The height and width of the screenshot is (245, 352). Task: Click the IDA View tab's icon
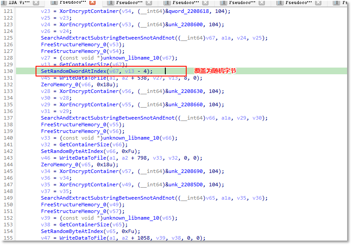point(4,3)
